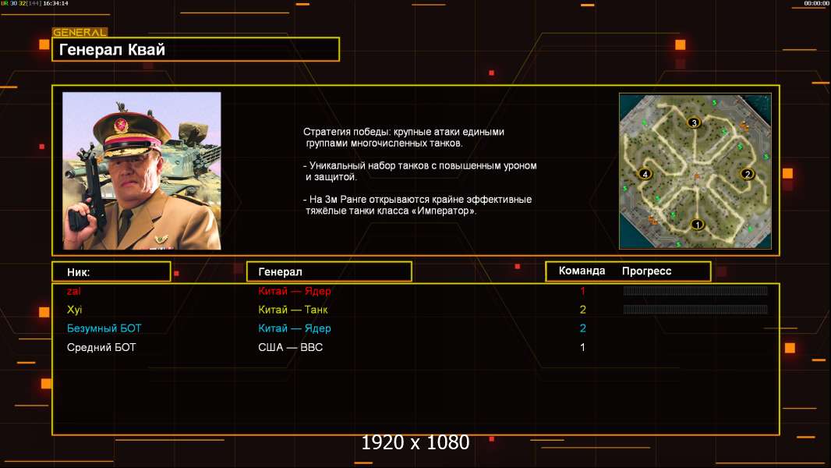This screenshot has height=468, width=831.
Task: Click start position 4 on the minimap
Action: pyautogui.click(x=645, y=174)
